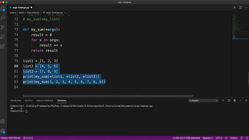Image resolution: width=249 pixels, height=140 pixels.
Task: Open the Extensions view icon
Action: [x=3, y=46]
